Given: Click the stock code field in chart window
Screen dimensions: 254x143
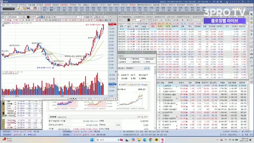Looking at the screenshot, I should point(15,17).
